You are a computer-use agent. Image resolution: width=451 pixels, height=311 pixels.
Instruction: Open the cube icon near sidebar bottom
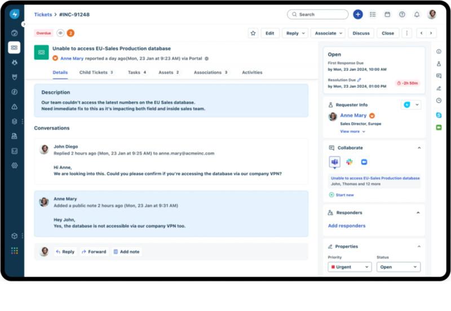click(15, 236)
